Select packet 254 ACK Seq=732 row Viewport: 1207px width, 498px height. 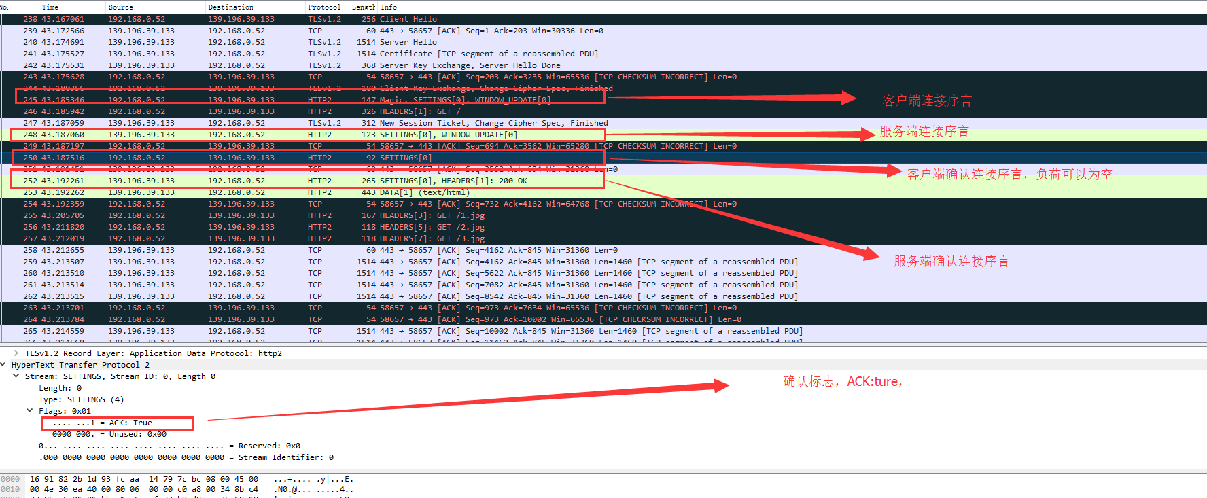tap(603, 204)
